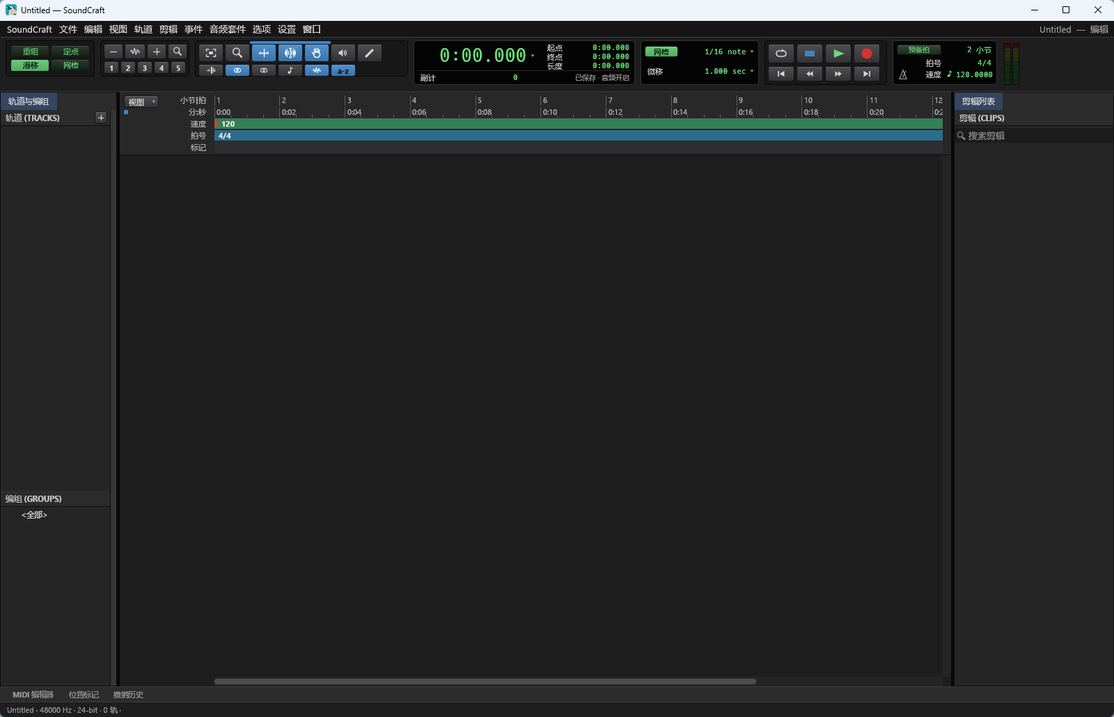Click the audio waveform zoom button
This screenshot has width=1114, height=717.
[135, 52]
